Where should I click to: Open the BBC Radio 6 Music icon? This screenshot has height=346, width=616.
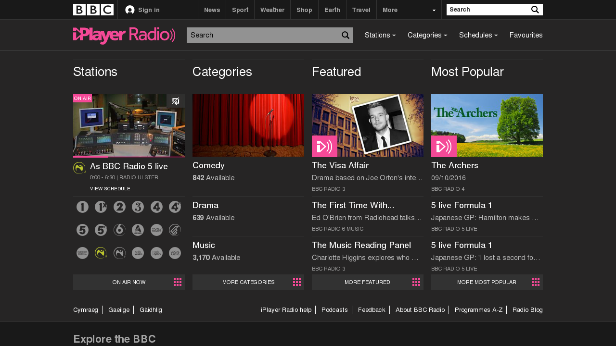[119, 230]
